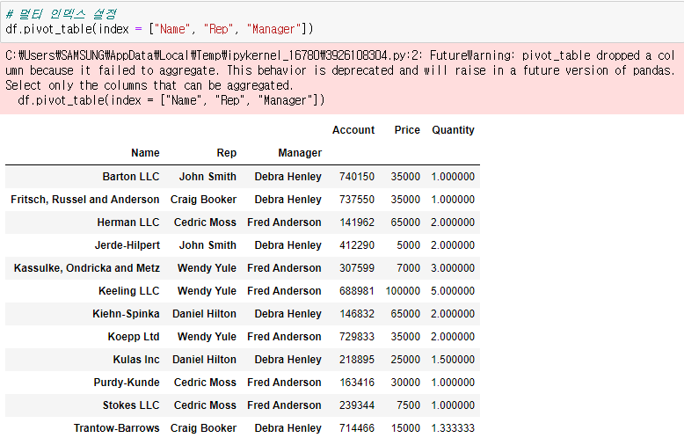The height and width of the screenshot is (445, 684).
Task: Click the Purdy-Kunde row label
Action: tap(127, 383)
